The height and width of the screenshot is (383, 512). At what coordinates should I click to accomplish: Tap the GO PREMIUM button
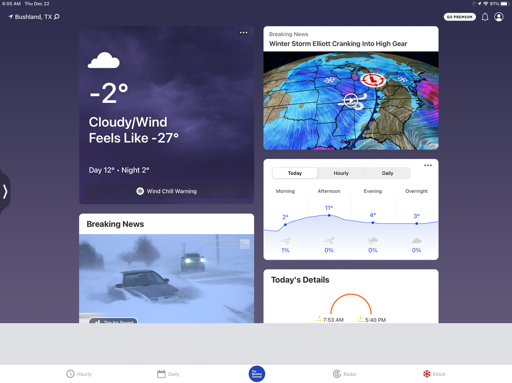click(459, 17)
